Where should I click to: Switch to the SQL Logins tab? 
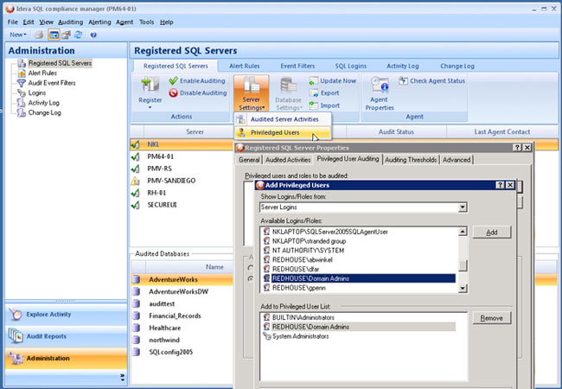click(x=350, y=66)
